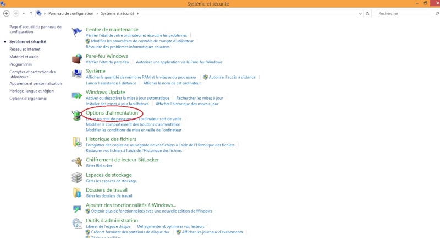The image size is (440, 239).
Task: Expand the address bar history dropdown
Action: [x=360, y=13]
